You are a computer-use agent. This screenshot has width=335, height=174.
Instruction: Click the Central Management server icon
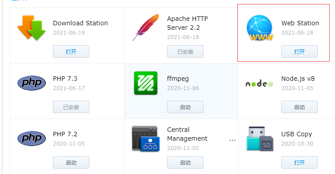click(x=146, y=139)
